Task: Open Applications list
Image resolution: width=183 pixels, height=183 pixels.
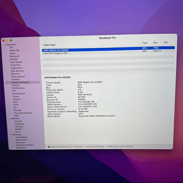Action: tap(22, 140)
